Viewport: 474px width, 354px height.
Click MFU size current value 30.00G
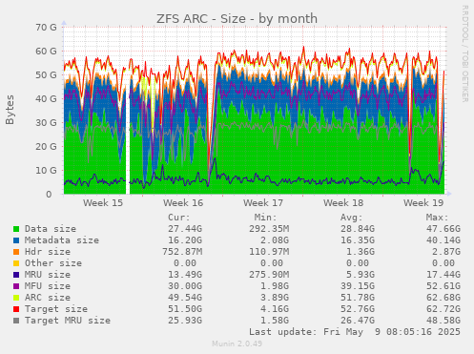[185, 286]
